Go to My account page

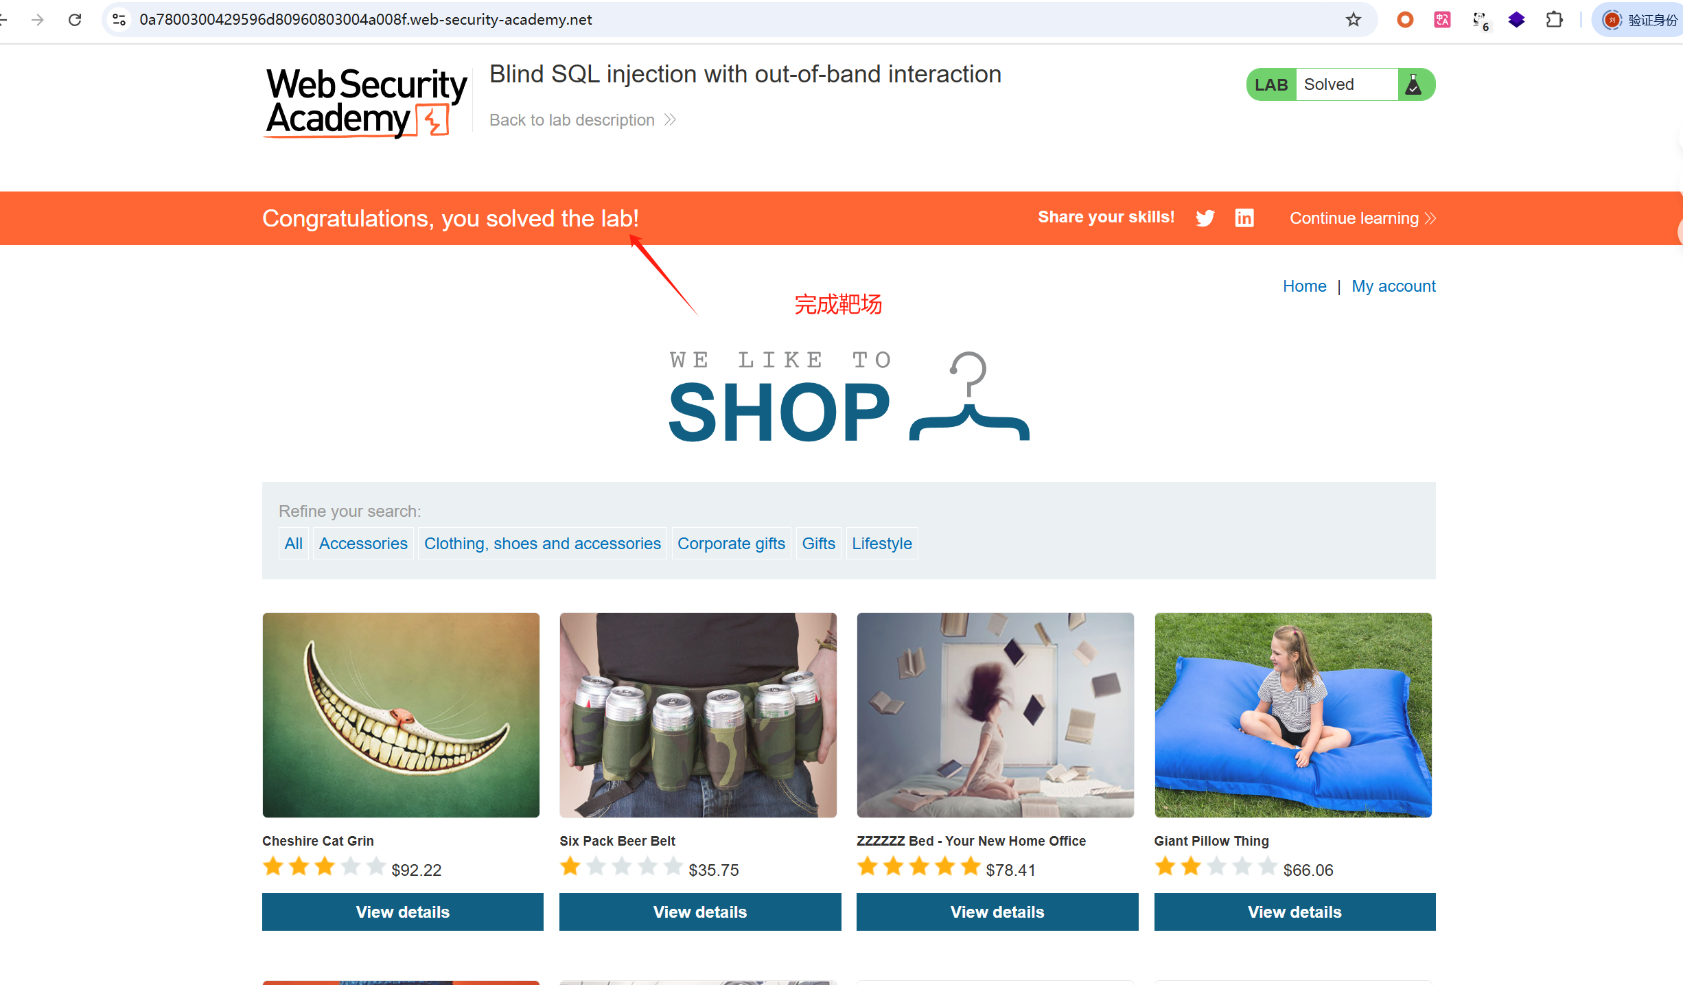point(1393,286)
